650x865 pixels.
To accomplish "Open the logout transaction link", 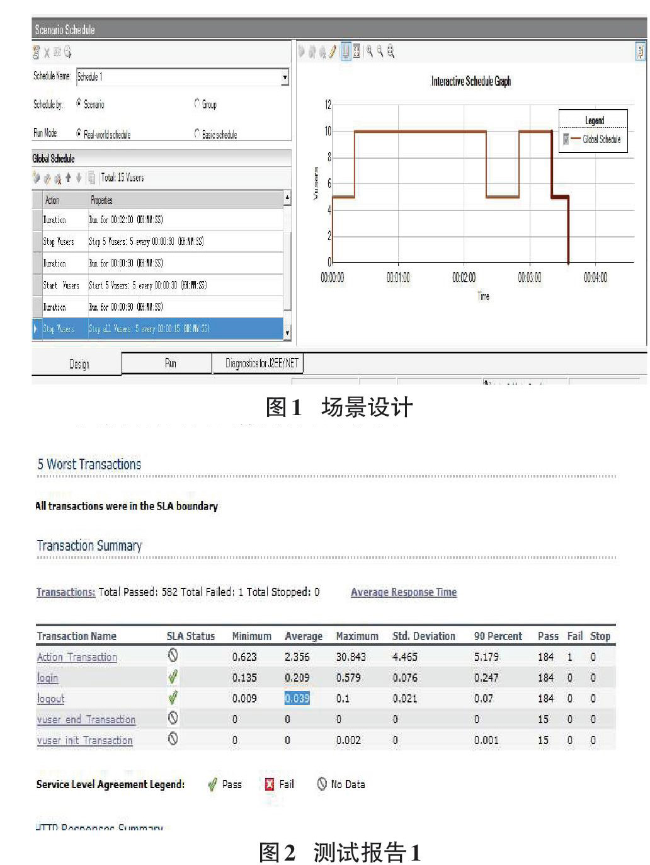I will point(50,698).
